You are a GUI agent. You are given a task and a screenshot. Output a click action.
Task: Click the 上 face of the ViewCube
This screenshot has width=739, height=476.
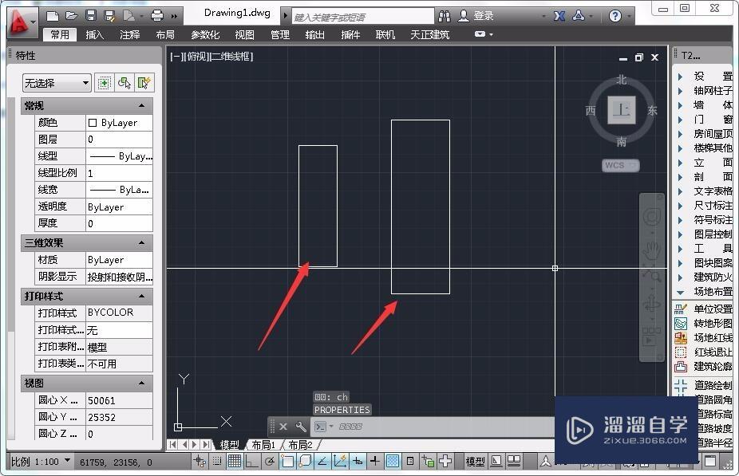(x=621, y=110)
